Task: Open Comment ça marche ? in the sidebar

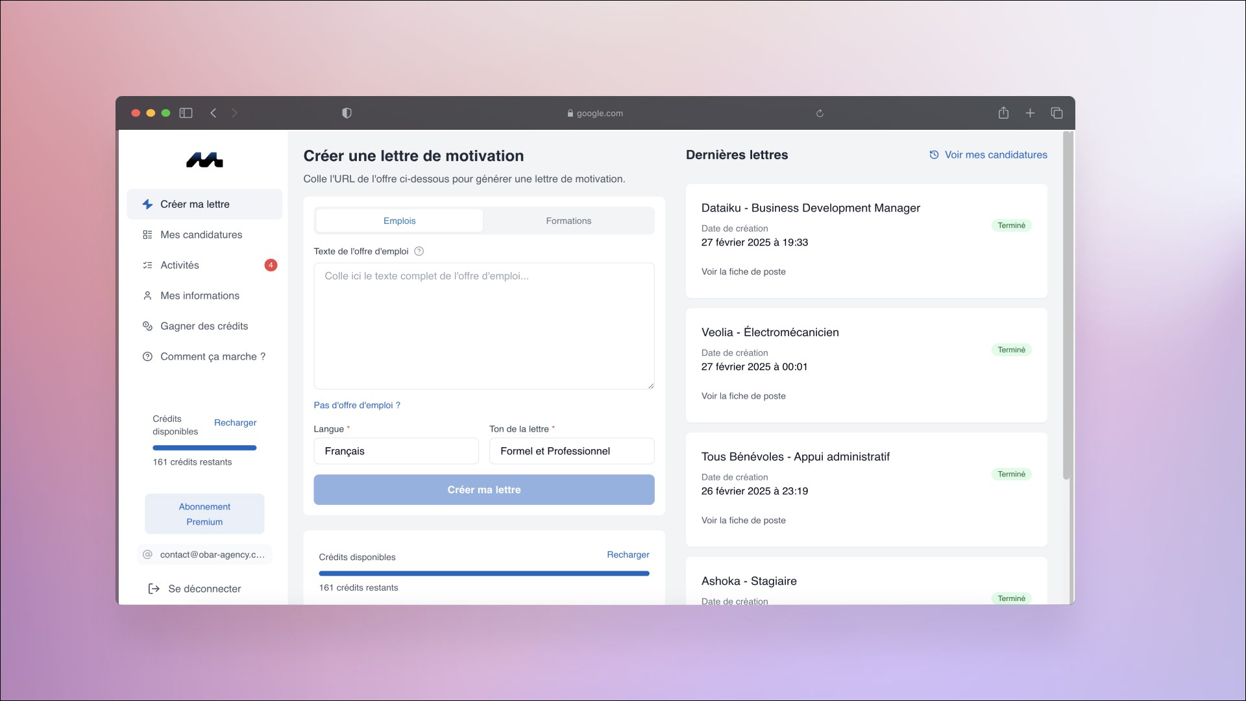Action: click(204, 356)
